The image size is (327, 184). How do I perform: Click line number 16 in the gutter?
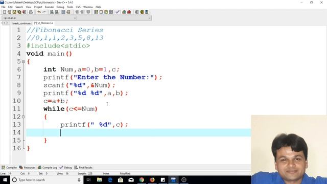(17, 148)
